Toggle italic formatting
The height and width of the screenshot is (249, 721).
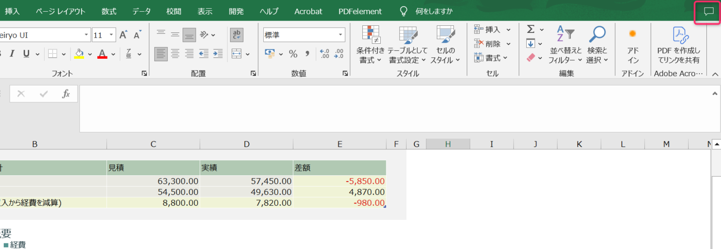click(x=13, y=54)
